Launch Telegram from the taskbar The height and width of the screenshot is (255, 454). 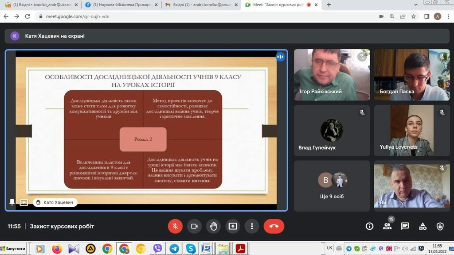pos(174,249)
